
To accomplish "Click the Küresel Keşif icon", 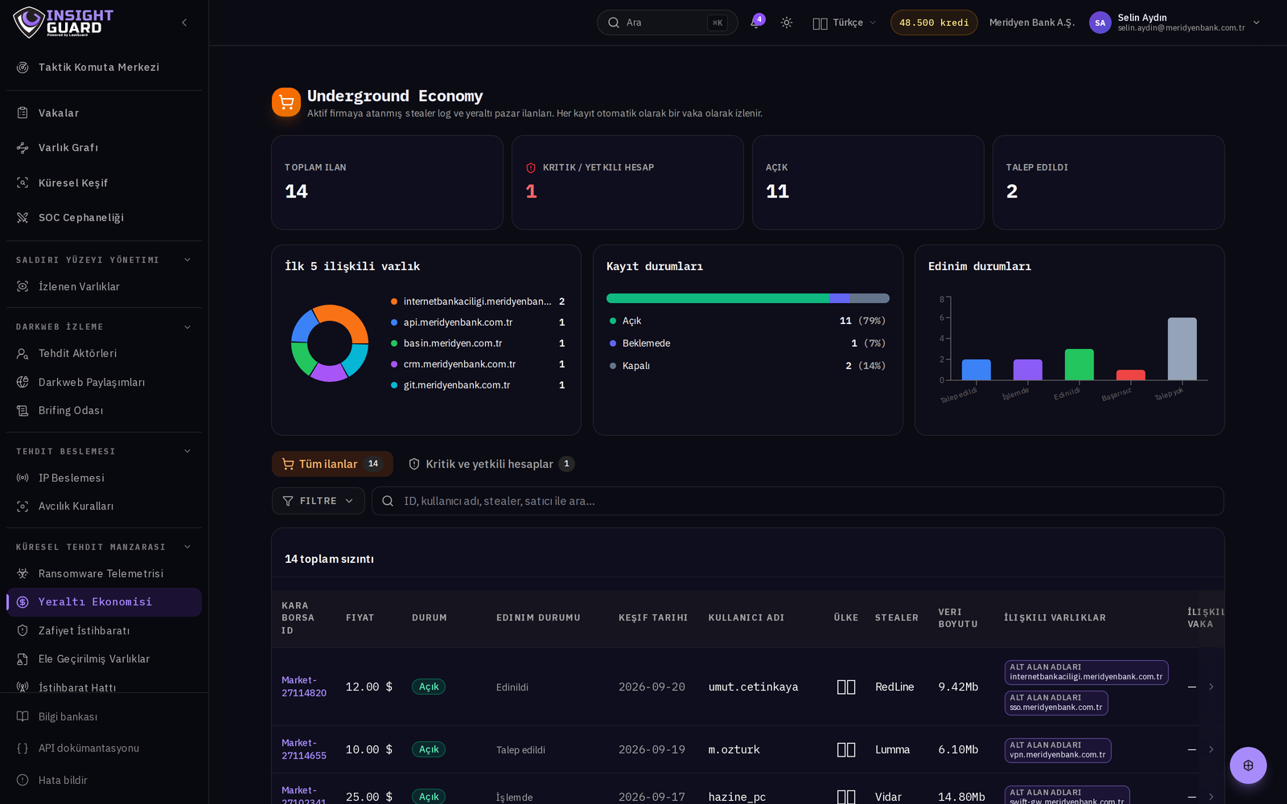I will click(x=23, y=183).
